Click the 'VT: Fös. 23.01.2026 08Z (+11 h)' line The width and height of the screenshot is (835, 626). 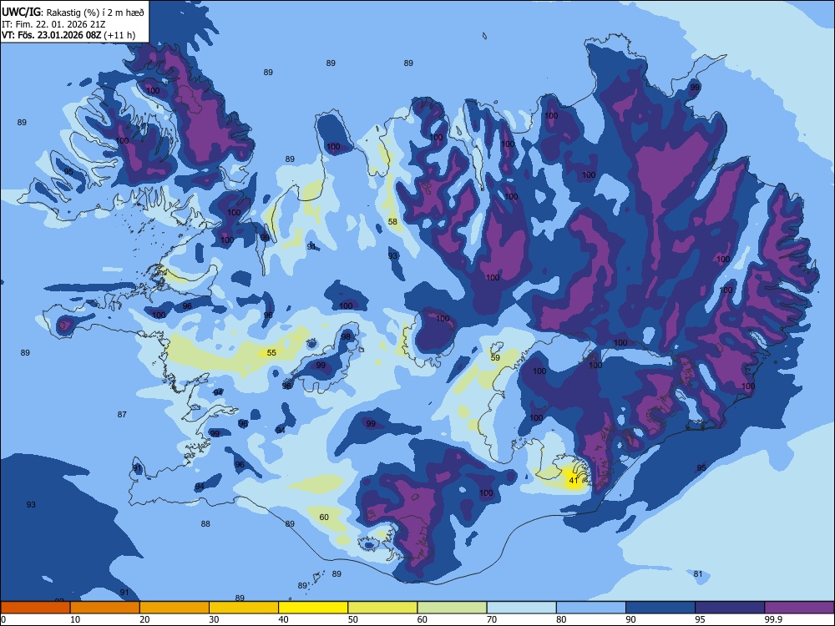68,35
